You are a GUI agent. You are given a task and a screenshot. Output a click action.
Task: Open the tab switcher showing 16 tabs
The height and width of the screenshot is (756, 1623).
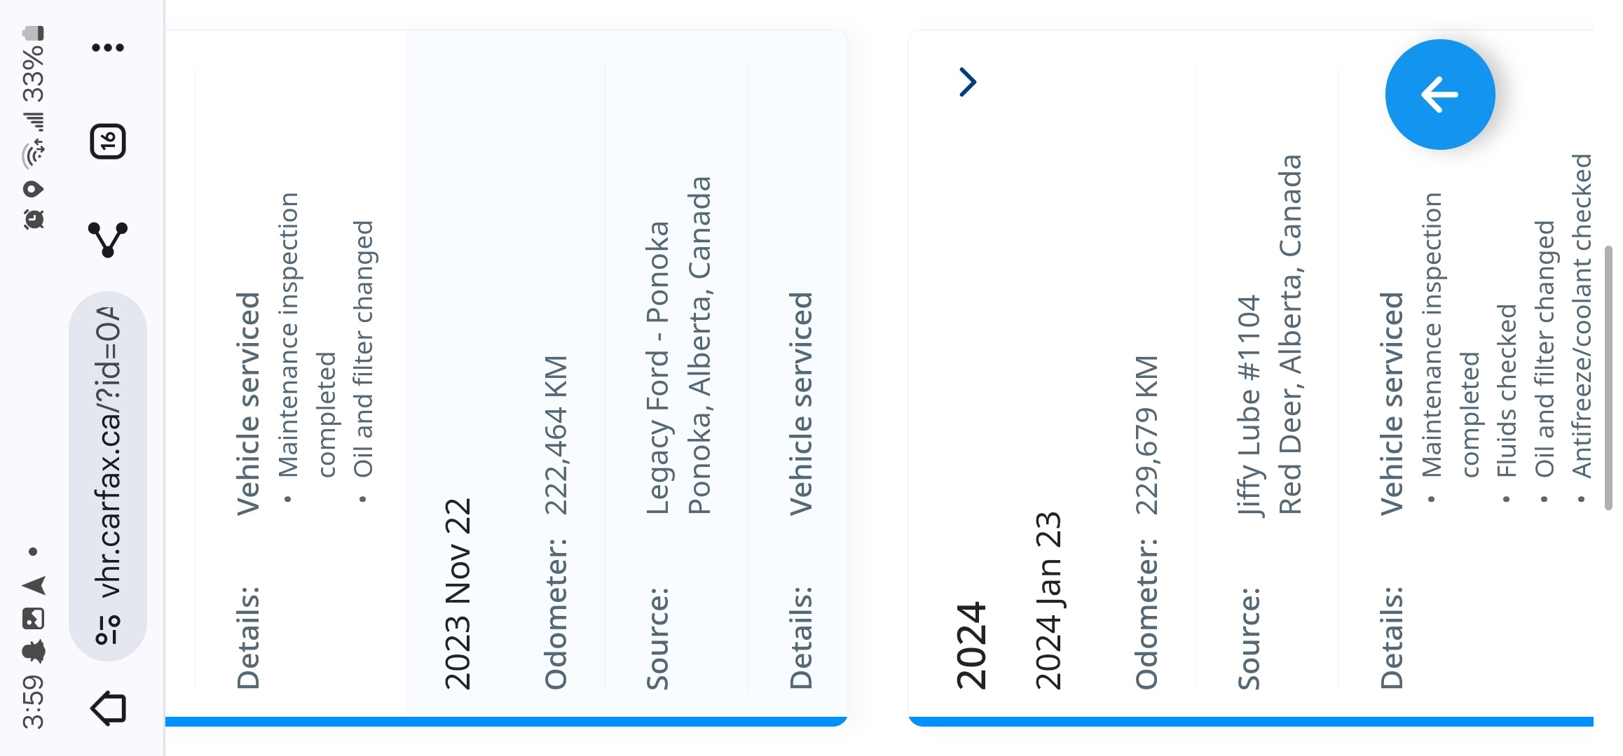[108, 141]
